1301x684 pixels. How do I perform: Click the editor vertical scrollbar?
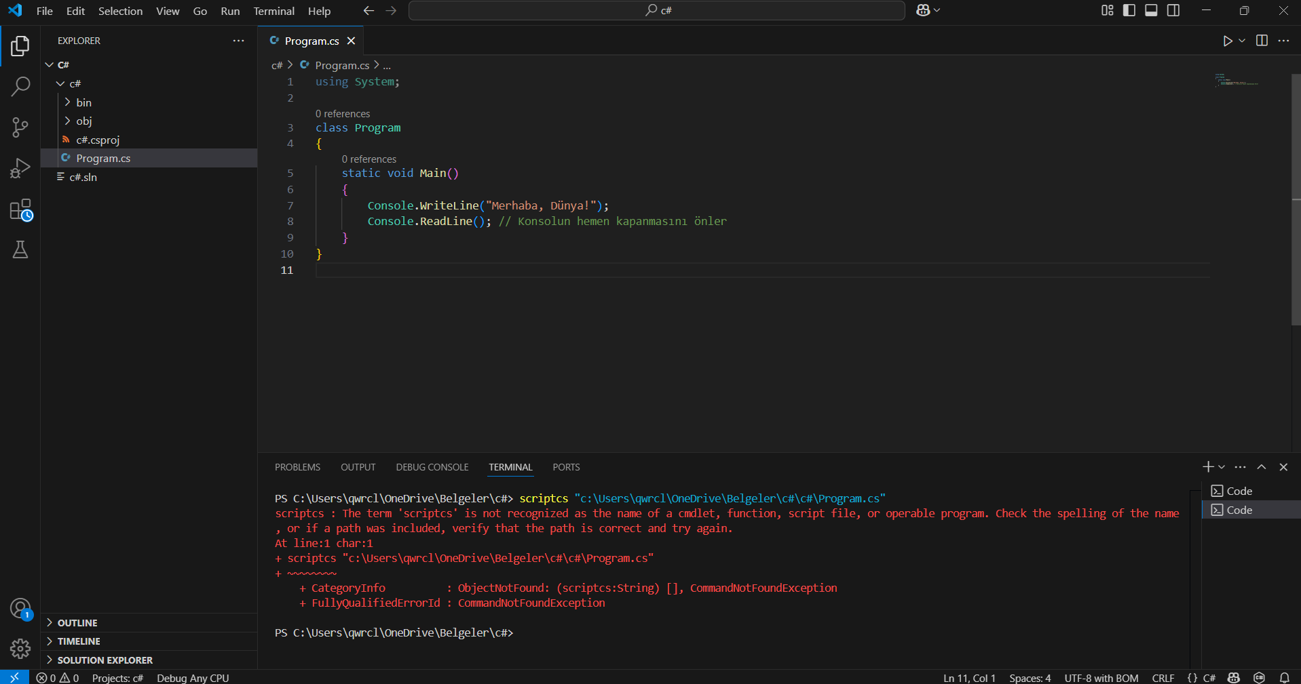[x=1296, y=203]
